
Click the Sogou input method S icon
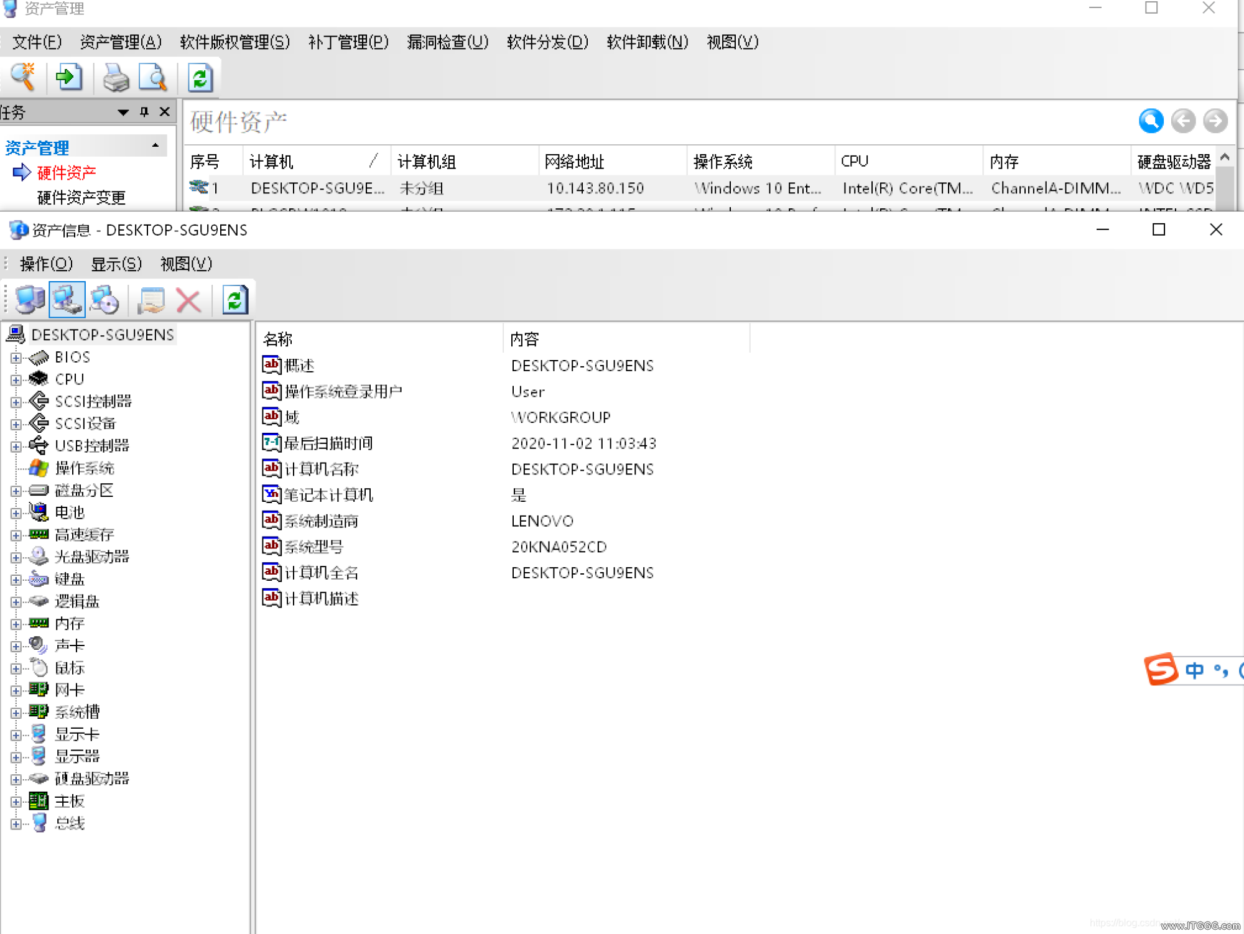coord(1161,670)
